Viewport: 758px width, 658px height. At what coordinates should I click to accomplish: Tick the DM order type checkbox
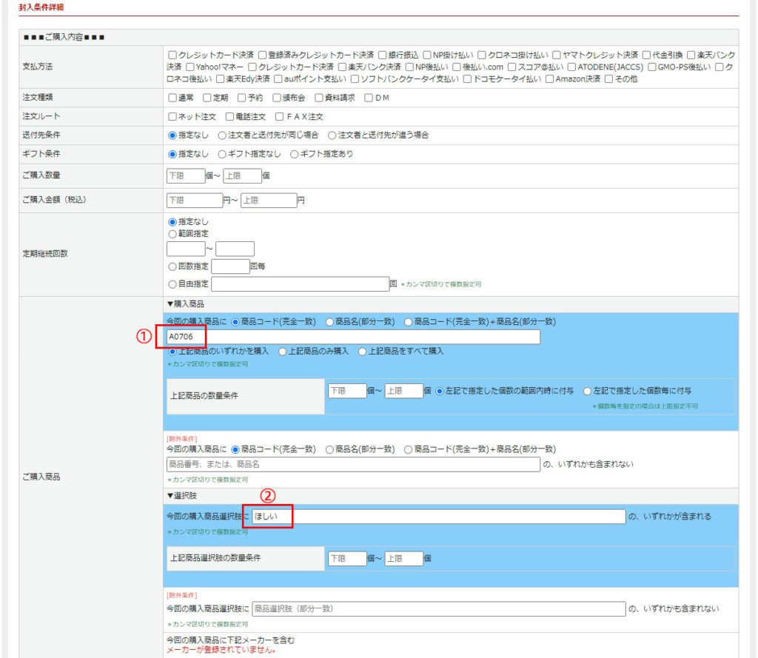[369, 98]
